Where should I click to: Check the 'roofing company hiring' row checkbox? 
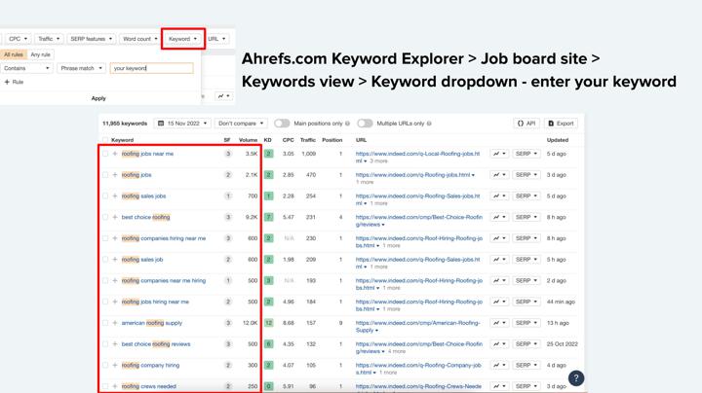pyautogui.click(x=105, y=365)
